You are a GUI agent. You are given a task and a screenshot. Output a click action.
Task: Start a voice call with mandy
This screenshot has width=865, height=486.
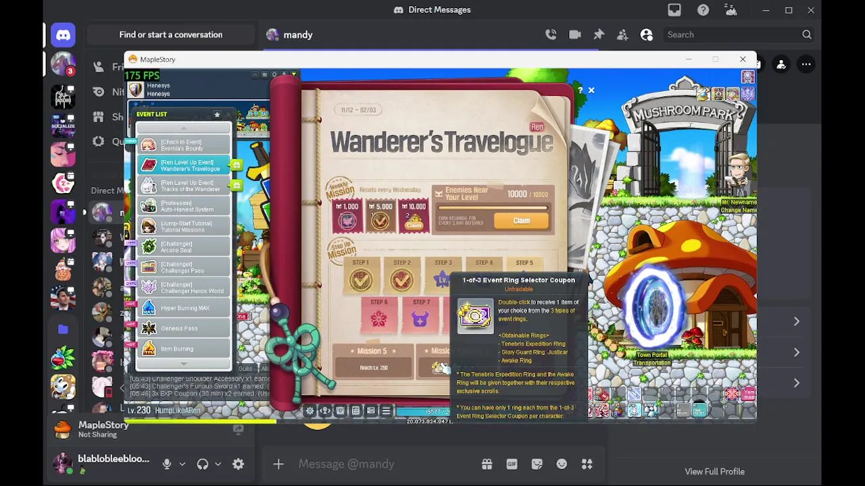coord(551,34)
